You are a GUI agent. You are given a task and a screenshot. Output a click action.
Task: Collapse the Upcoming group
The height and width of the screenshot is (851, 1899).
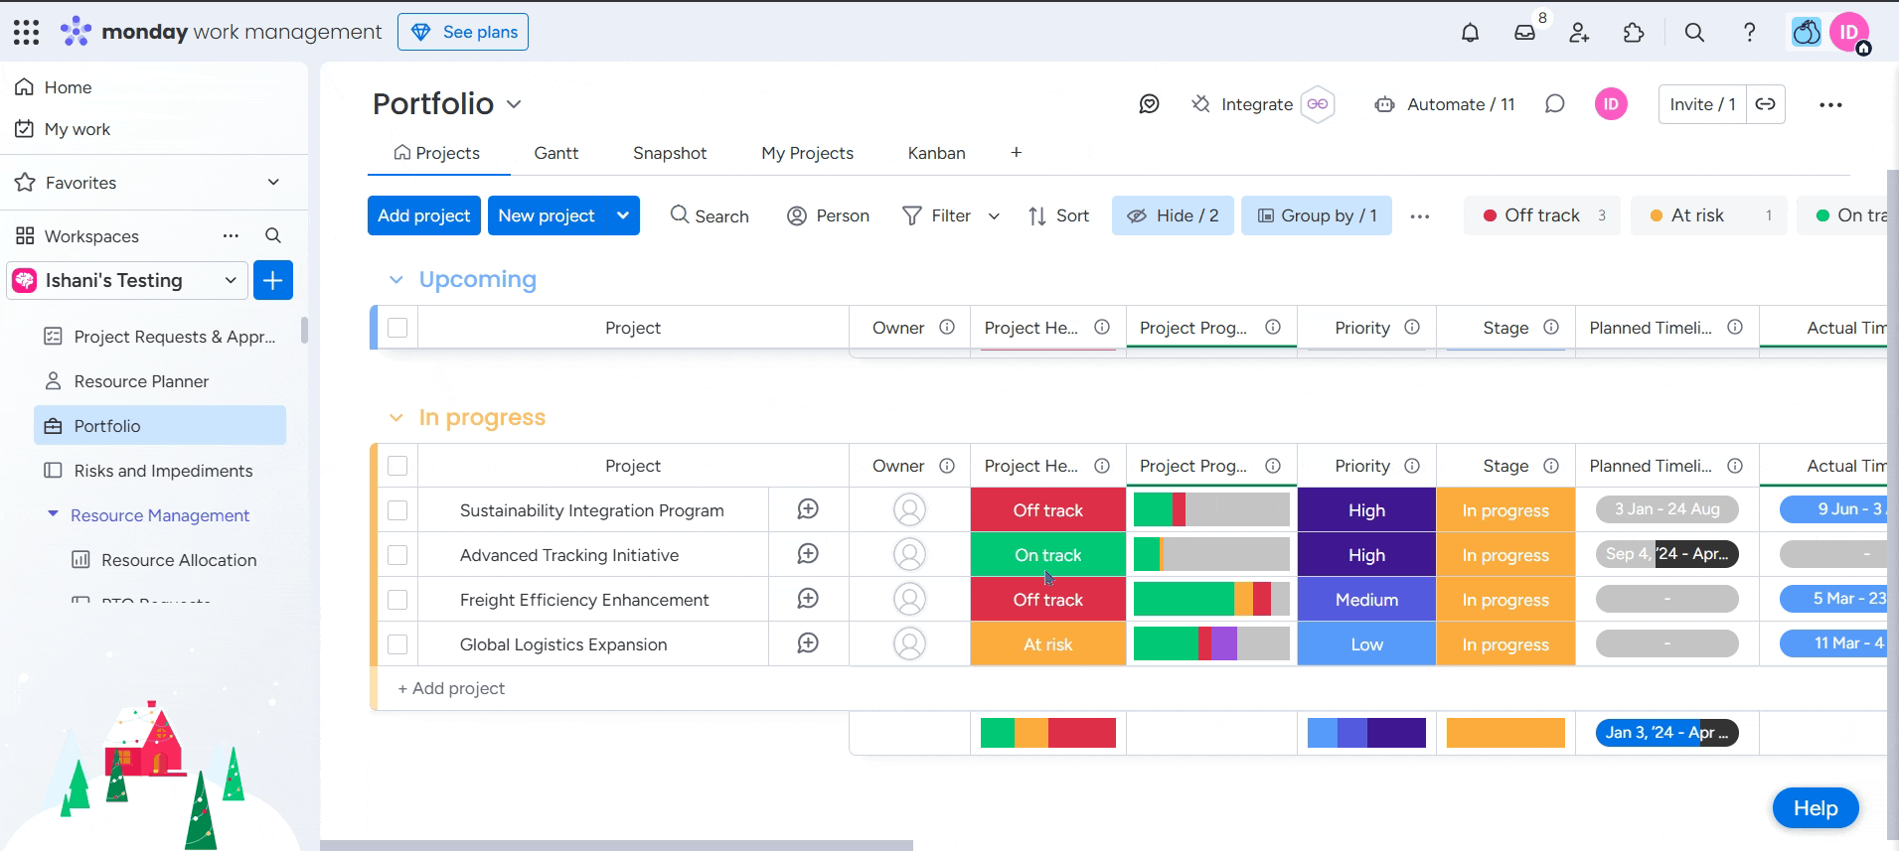pyautogui.click(x=396, y=280)
